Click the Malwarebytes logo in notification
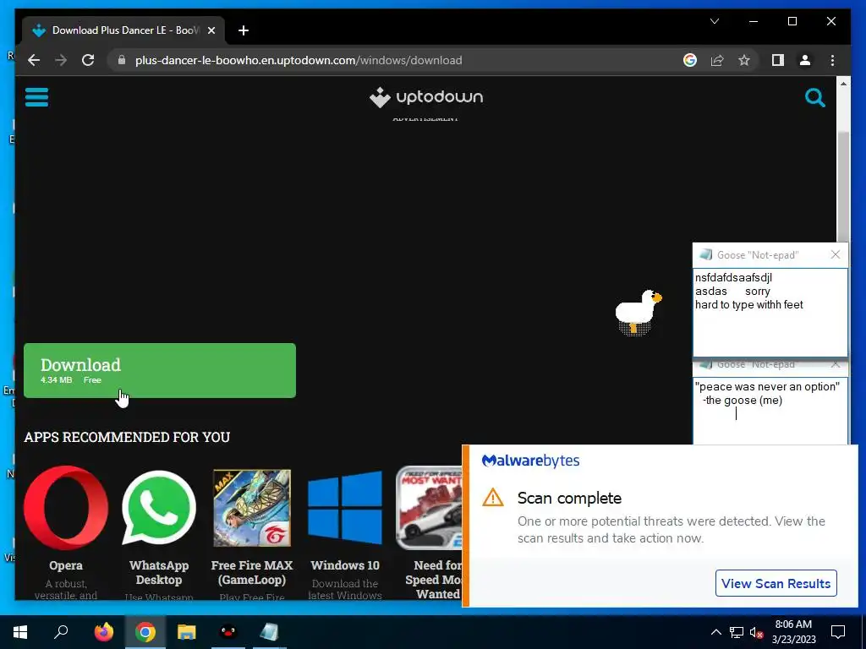Viewport: 866px width, 649px height. (x=530, y=461)
